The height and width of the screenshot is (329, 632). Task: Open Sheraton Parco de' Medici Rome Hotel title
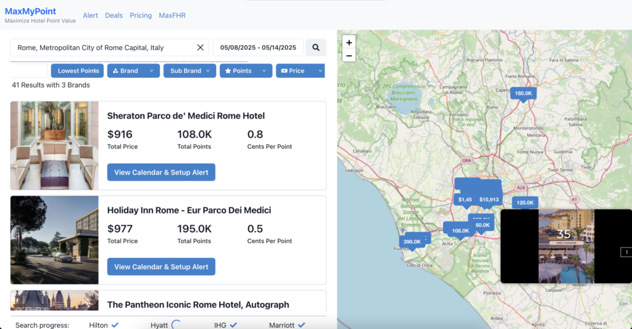click(x=186, y=115)
